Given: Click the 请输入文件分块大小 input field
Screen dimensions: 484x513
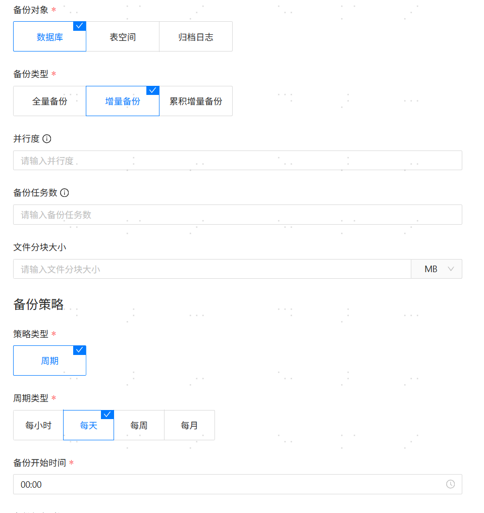Looking at the screenshot, I should click(x=212, y=269).
